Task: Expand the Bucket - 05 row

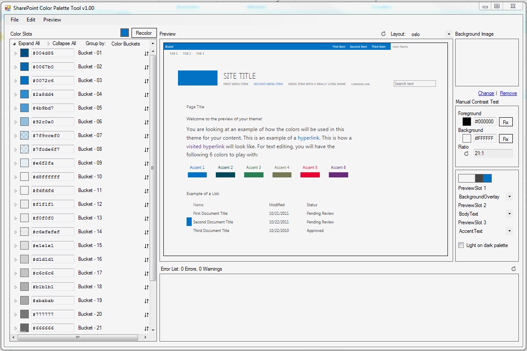Action: click(15, 108)
